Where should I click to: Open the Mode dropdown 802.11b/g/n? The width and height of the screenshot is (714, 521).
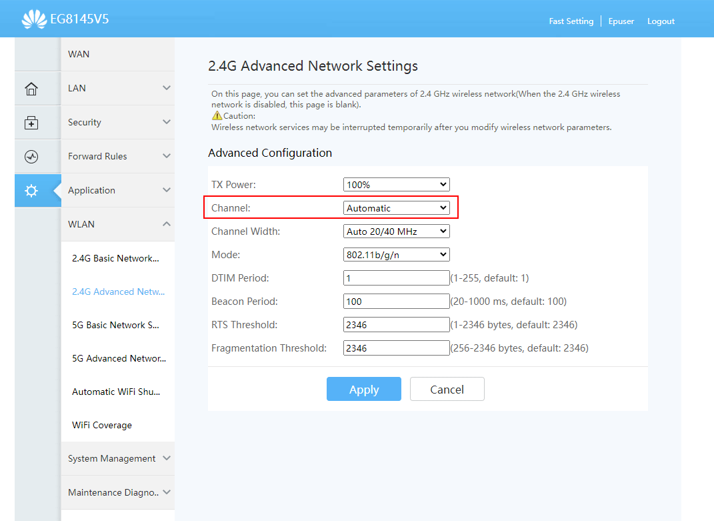396,255
